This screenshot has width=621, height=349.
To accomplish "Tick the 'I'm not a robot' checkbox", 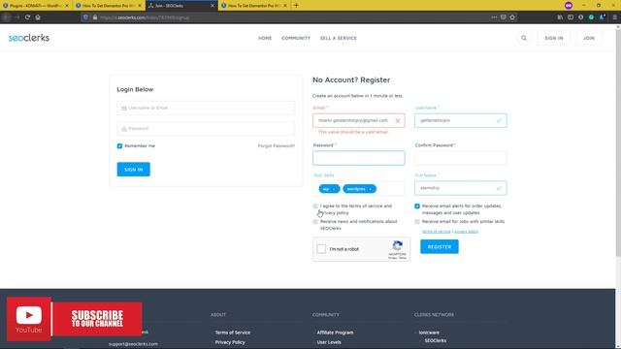I will (x=321, y=249).
